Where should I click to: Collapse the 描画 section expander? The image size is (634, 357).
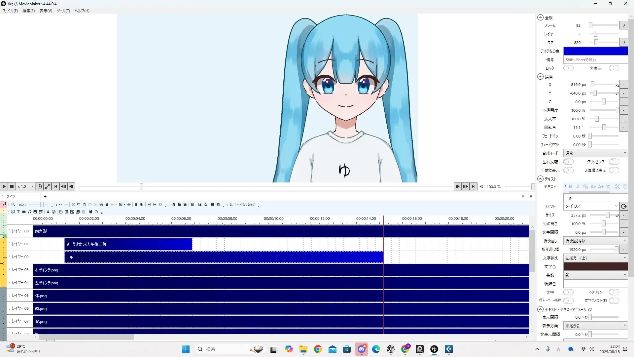pos(540,77)
